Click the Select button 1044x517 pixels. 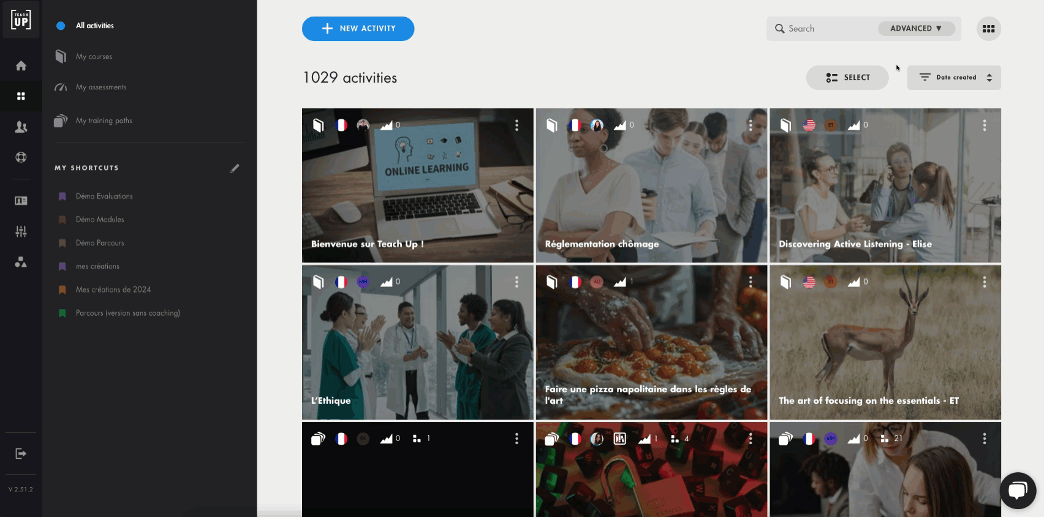tap(847, 78)
